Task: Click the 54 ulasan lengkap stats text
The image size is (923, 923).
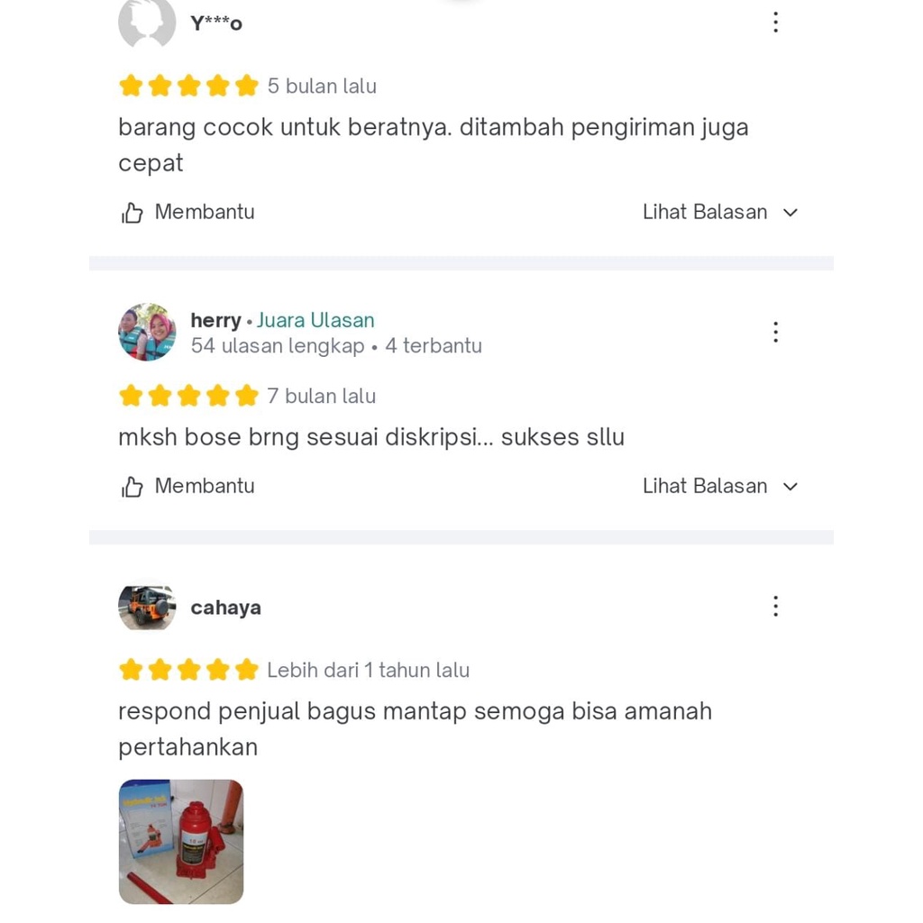Action: (x=278, y=345)
